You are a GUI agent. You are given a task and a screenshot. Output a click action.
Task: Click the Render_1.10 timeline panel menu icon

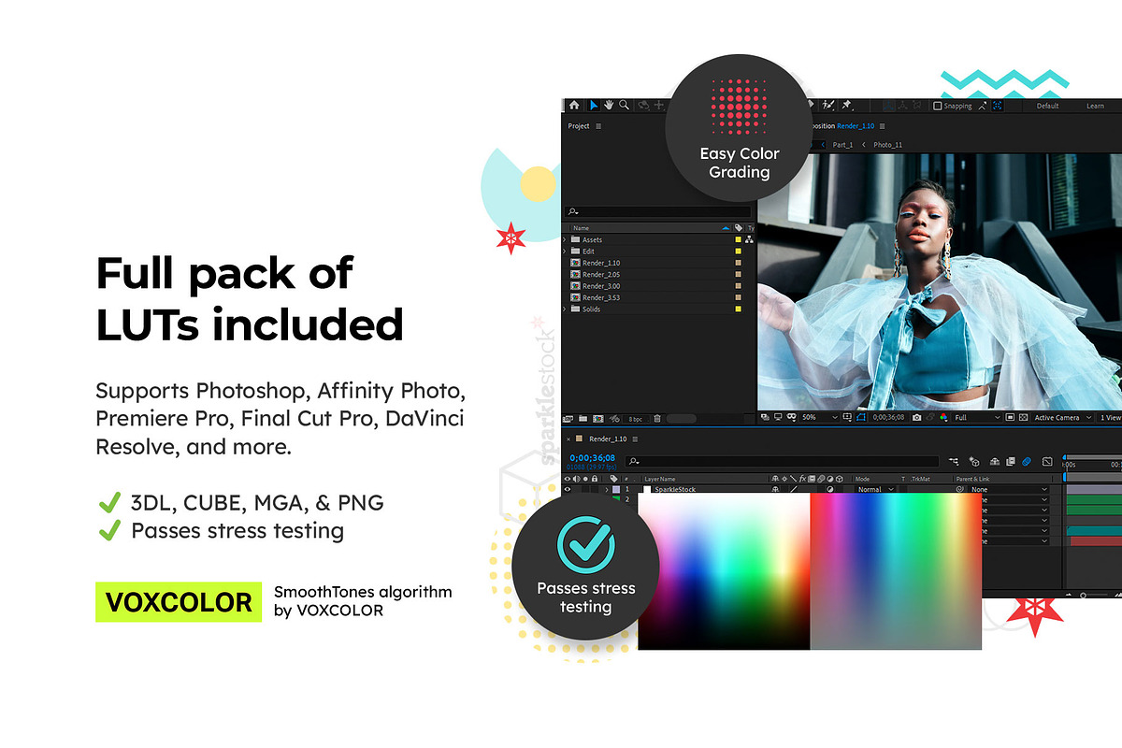pyautogui.click(x=635, y=439)
